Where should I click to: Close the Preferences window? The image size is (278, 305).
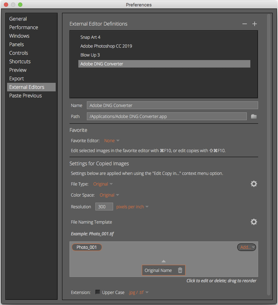point(6,5)
